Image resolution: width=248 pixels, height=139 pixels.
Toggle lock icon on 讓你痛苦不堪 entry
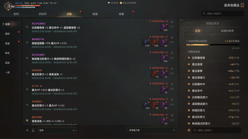tap(172, 37)
